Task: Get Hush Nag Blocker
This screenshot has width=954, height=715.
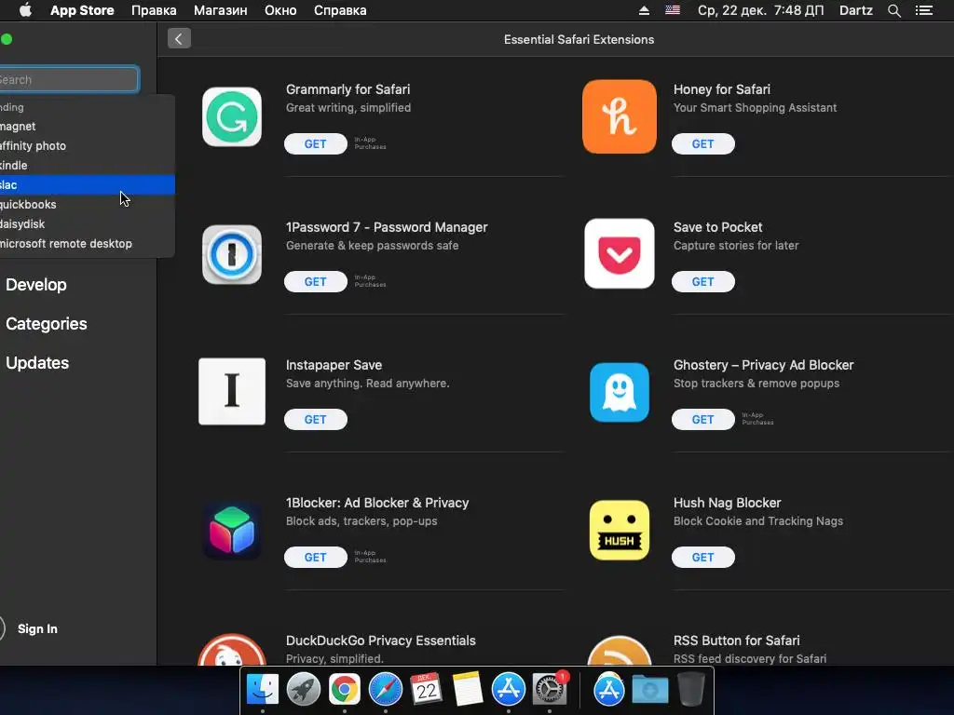Action: pyautogui.click(x=702, y=558)
